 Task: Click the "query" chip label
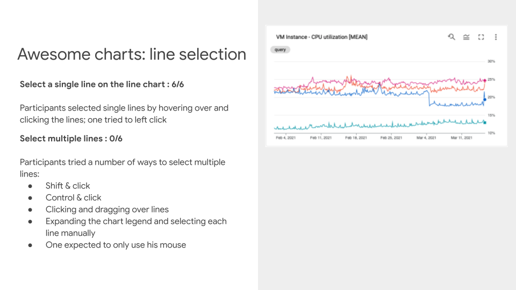pos(280,49)
